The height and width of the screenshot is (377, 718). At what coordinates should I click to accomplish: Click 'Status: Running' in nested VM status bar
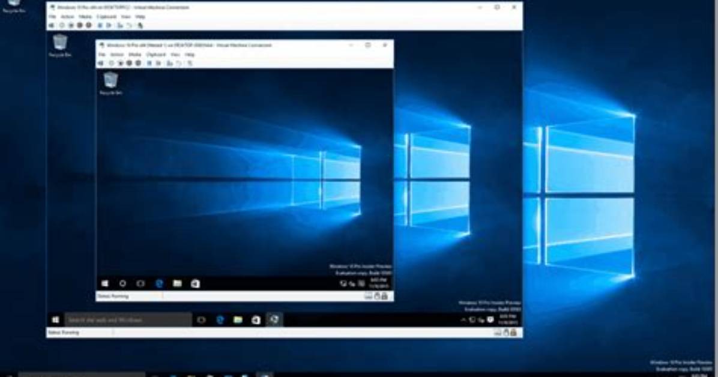click(113, 297)
